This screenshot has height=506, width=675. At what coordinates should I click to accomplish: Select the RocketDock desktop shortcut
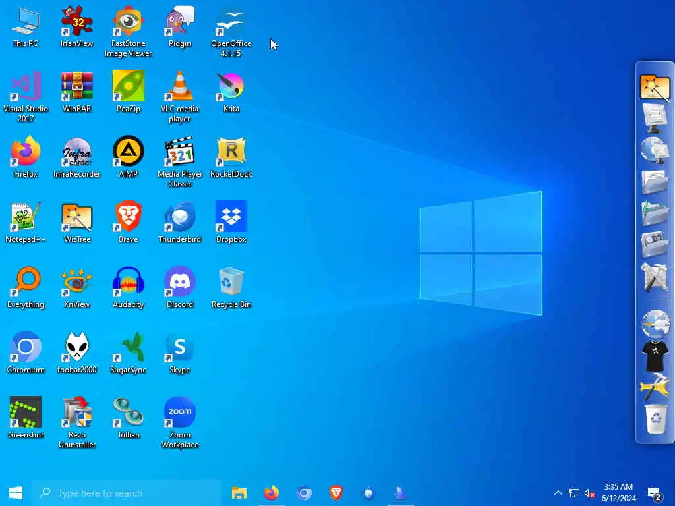pos(231,157)
